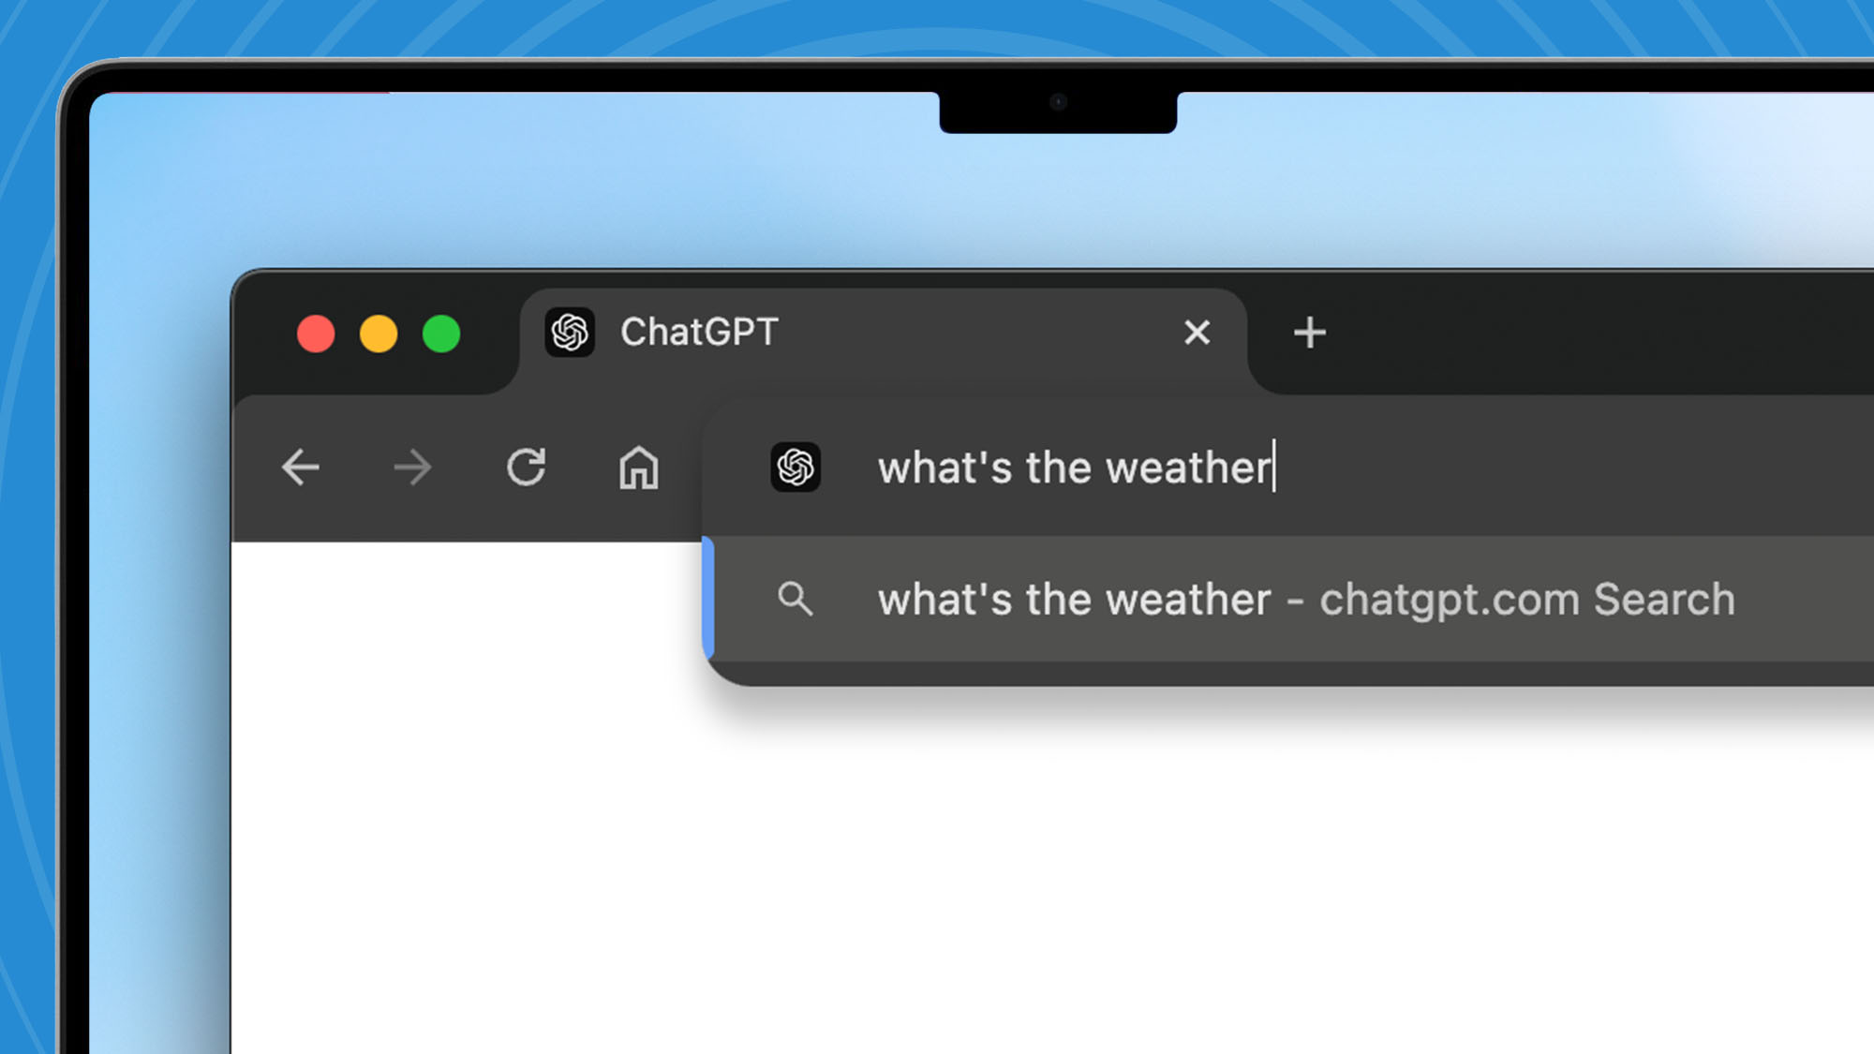Click the new tab plus icon
Screen dimensions: 1874x1054
click(x=1309, y=332)
